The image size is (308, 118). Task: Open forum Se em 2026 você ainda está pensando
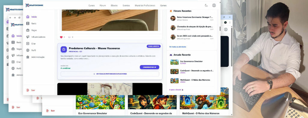pos(195,36)
